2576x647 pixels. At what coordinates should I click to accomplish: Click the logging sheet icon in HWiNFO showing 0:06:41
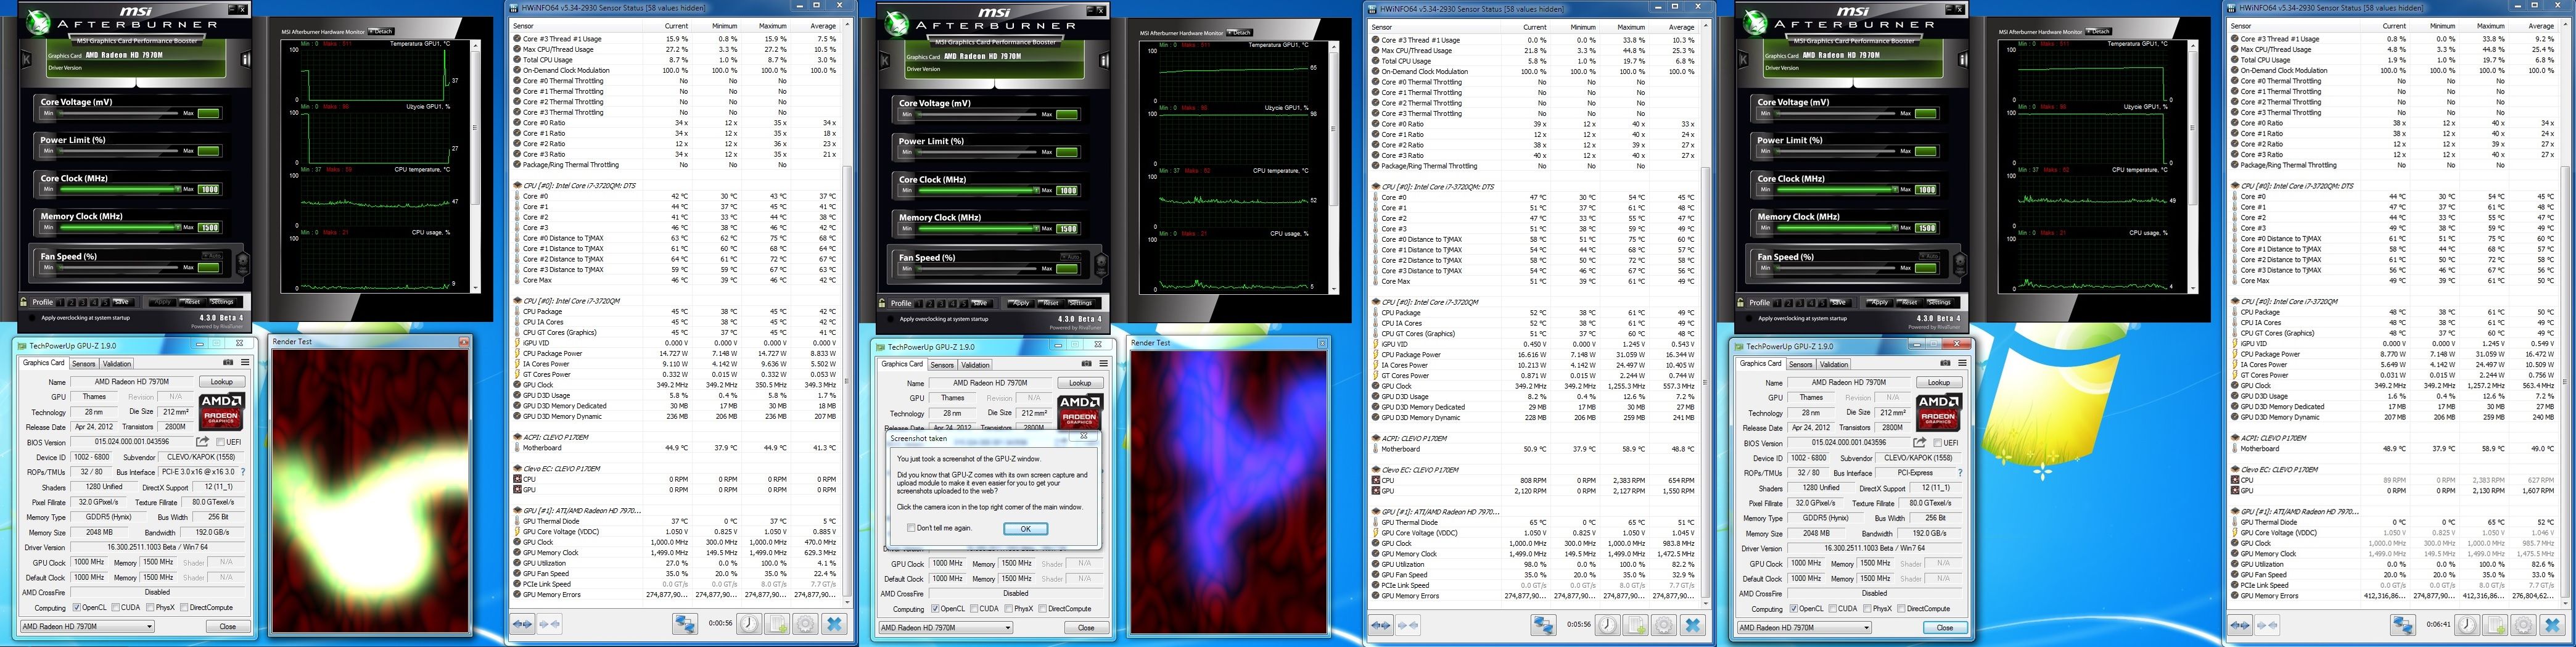[x=2495, y=625]
